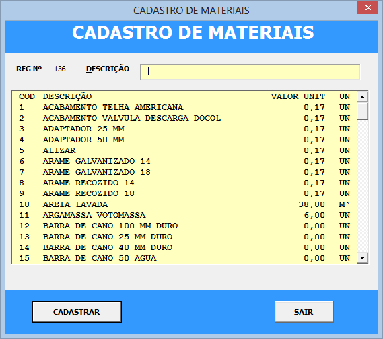Select ACABAMENTO TELHA AMERICANA row
This screenshot has width=383, height=339.
coord(184,107)
